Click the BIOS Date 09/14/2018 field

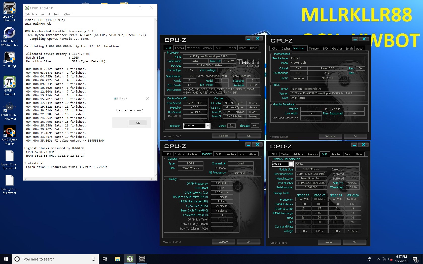coord(327,98)
